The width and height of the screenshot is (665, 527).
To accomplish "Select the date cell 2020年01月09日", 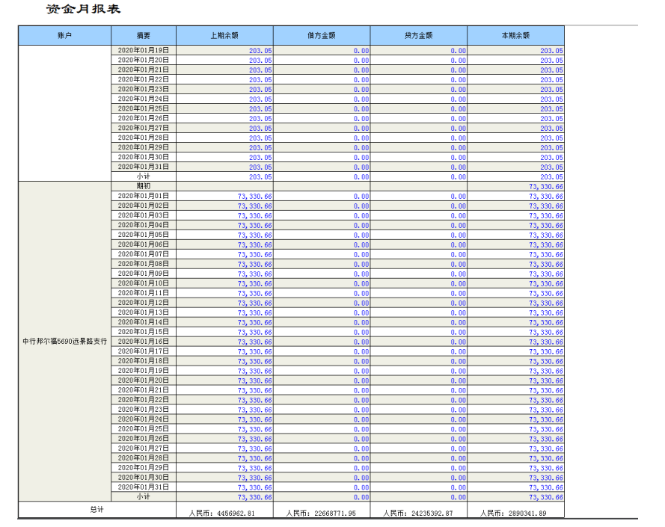I will [x=144, y=274].
